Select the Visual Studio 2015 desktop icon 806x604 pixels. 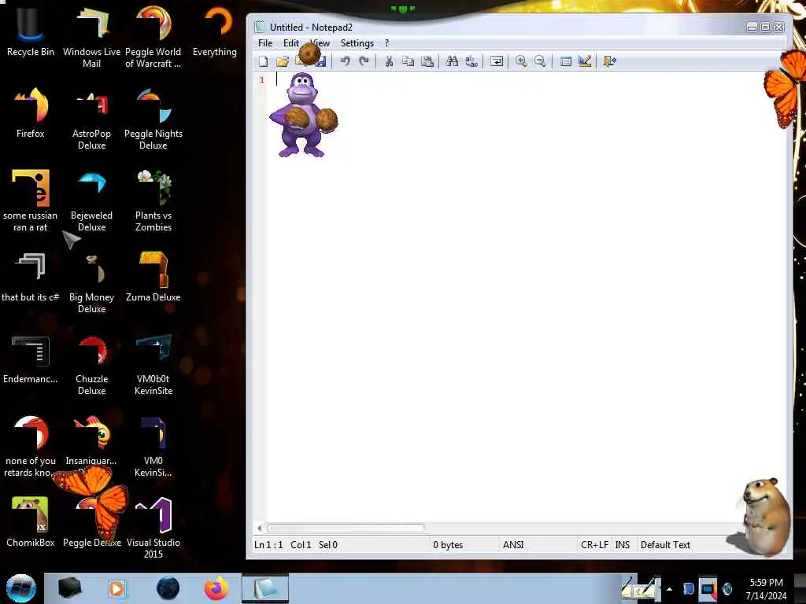[x=153, y=528]
